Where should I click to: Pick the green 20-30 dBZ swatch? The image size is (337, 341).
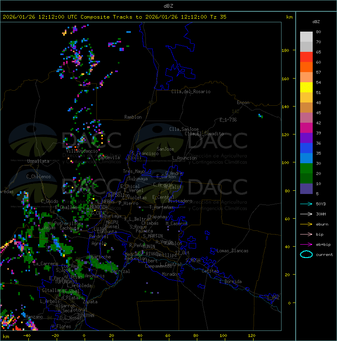[306, 168]
